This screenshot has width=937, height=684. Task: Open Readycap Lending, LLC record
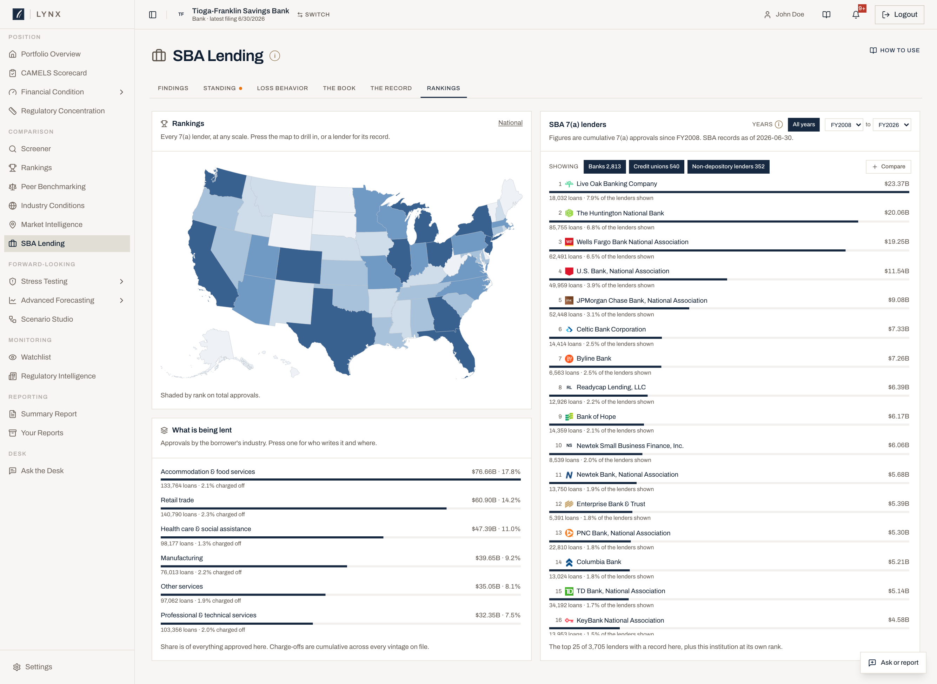pos(729,394)
